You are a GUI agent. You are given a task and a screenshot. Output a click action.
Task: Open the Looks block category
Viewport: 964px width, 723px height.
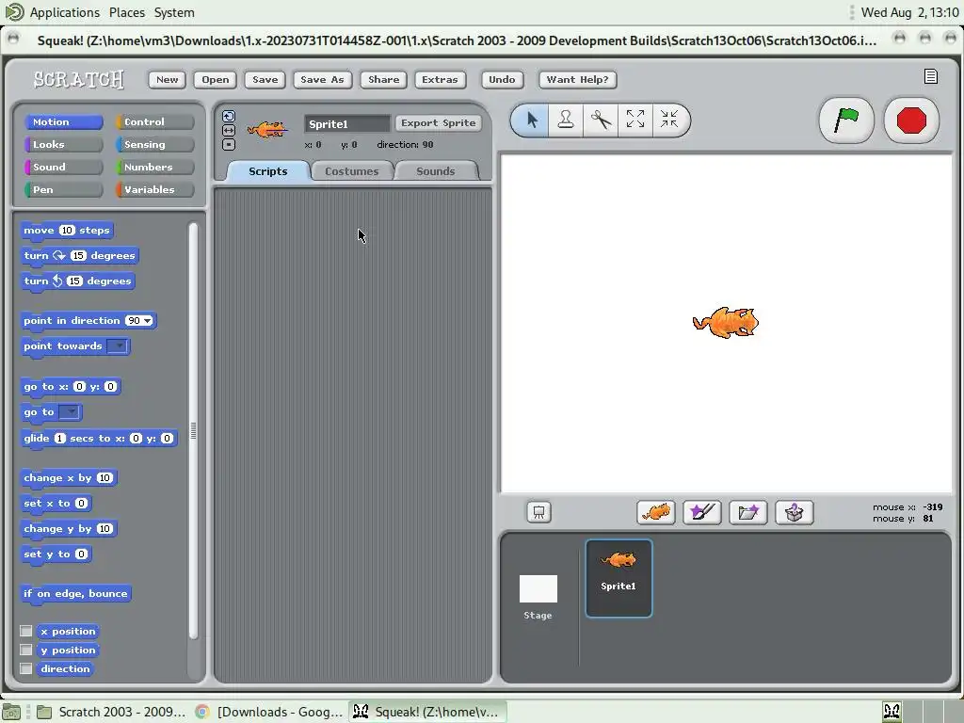point(63,144)
